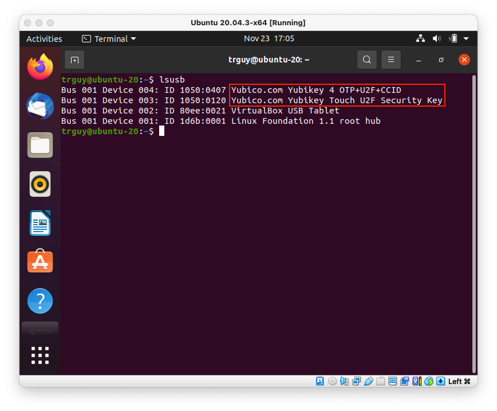This screenshot has width=497, height=411.
Task: Click the ID '80ee:0021' value
Action: click(203, 111)
